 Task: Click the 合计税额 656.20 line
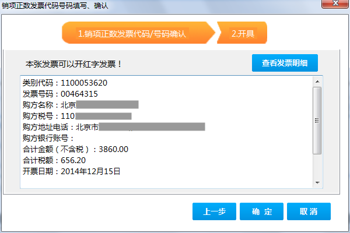point(54,160)
